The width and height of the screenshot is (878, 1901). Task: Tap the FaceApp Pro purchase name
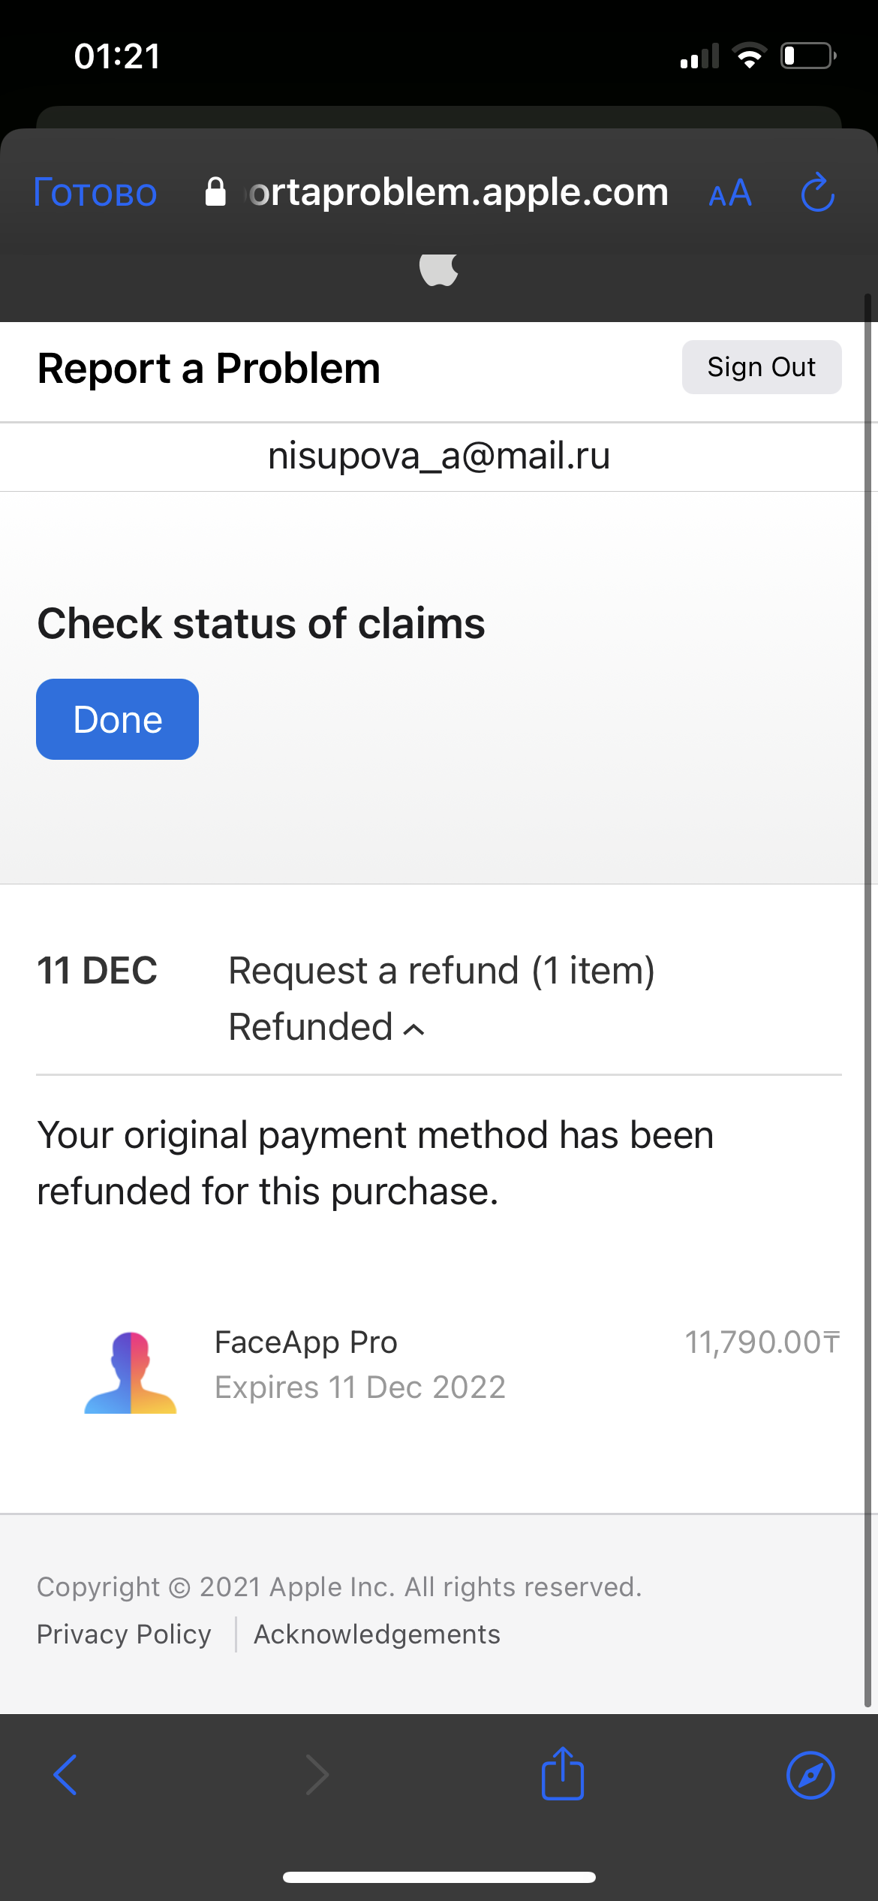point(306,1342)
